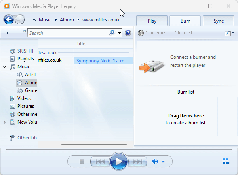The image size is (238, 175).
Task: Open breadcrumb history double chevron
Action: (x=34, y=19)
